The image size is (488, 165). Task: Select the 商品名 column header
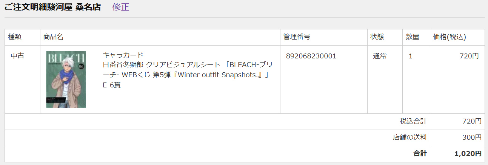(x=53, y=37)
